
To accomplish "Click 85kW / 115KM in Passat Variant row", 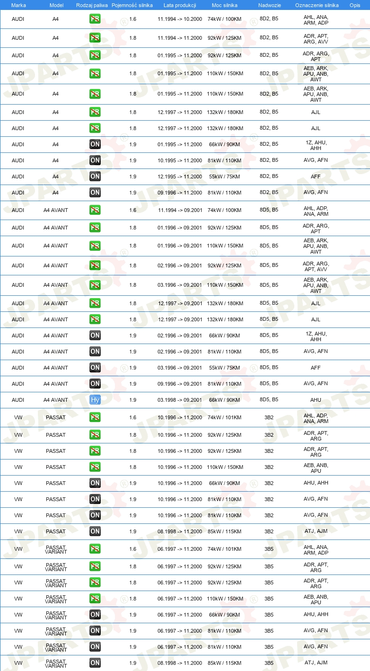I will tap(224, 663).
